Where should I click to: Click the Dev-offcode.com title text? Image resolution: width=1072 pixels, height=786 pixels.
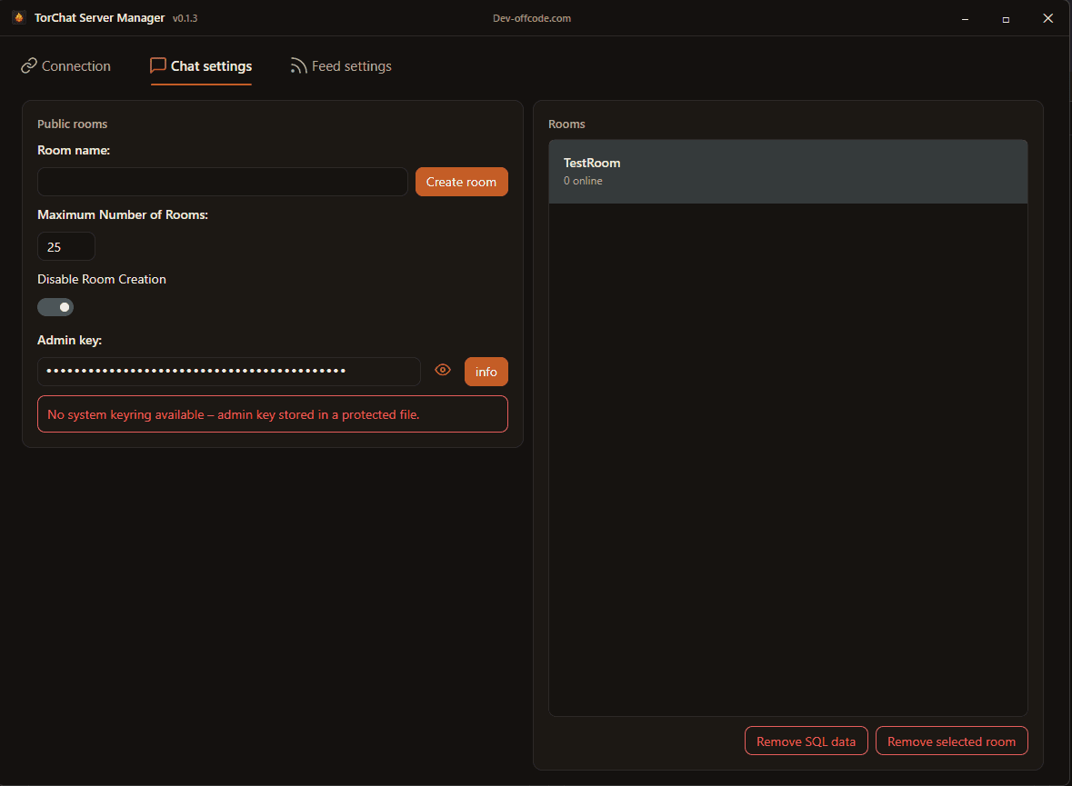[532, 18]
